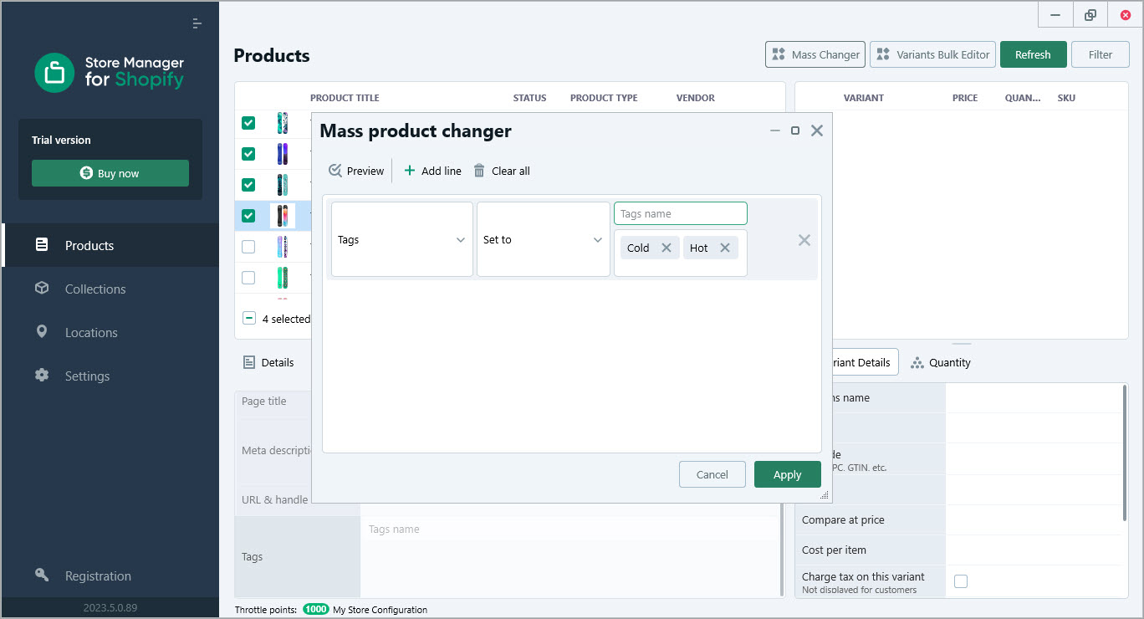1144x619 pixels.
Task: Switch to the Details tab
Action: (x=269, y=362)
